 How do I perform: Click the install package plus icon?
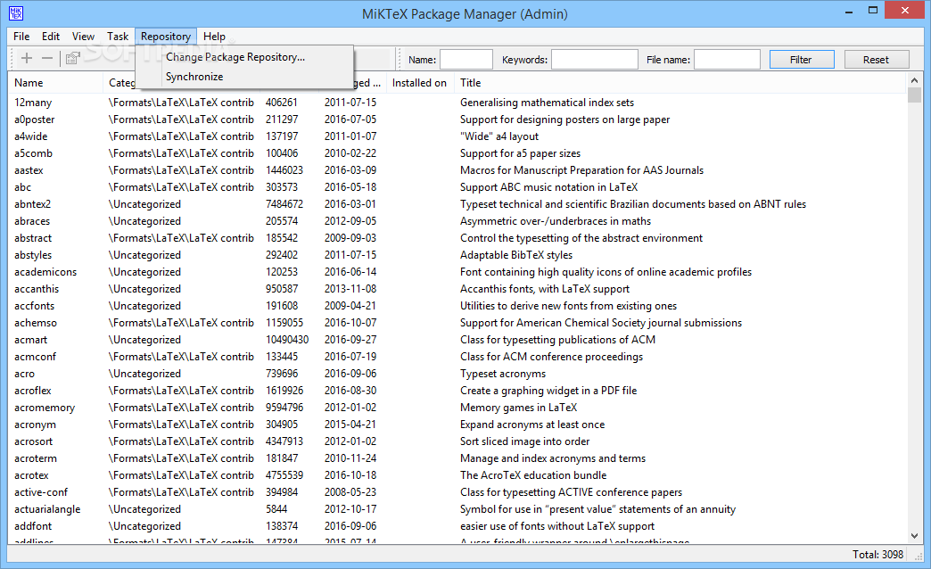coord(27,58)
